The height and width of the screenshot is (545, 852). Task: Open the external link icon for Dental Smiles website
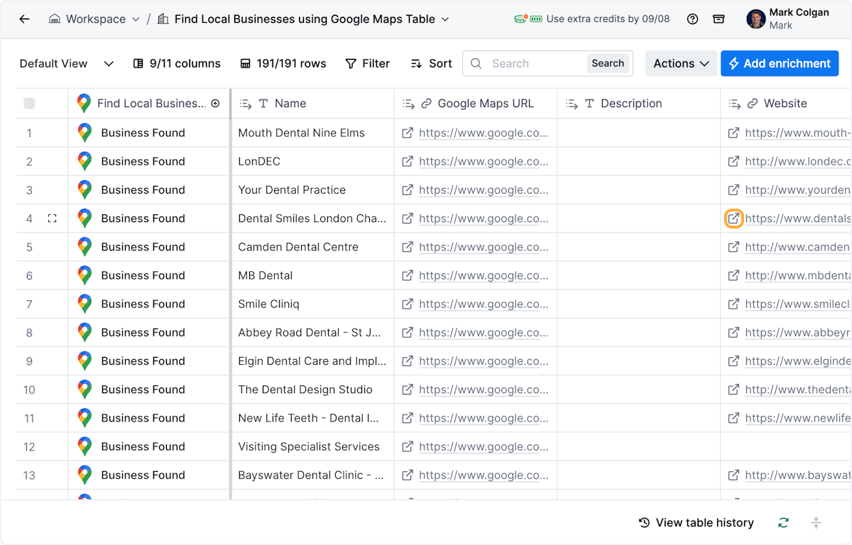(733, 219)
